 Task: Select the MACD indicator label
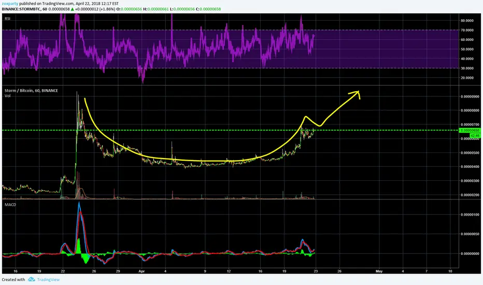click(x=10, y=205)
